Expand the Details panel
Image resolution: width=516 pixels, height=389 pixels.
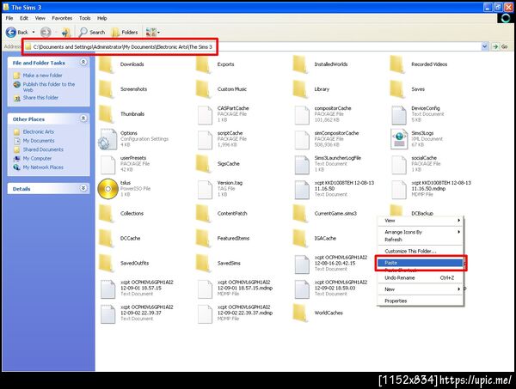83,188
